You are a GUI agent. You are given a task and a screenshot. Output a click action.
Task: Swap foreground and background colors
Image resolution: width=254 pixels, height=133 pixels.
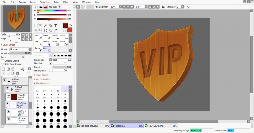click(71, 25)
